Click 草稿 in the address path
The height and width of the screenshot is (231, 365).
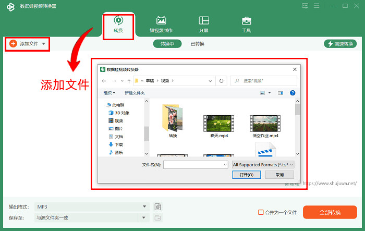(150, 81)
